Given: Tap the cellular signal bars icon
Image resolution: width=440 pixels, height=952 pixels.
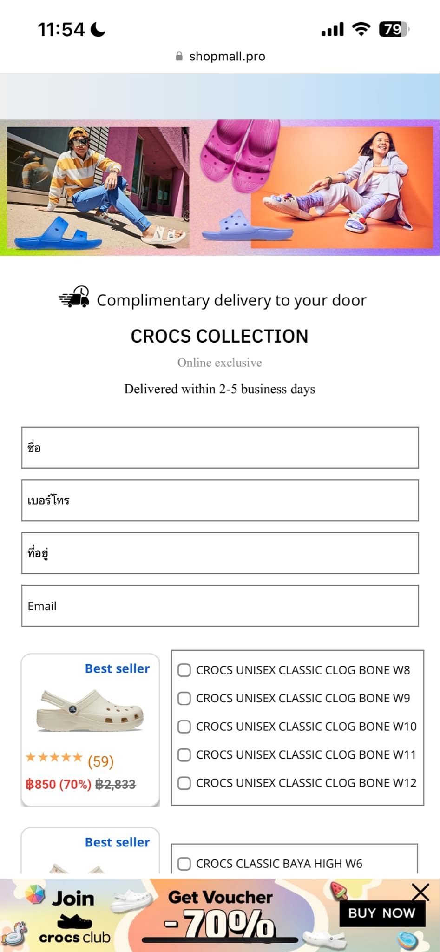Looking at the screenshot, I should 332,30.
